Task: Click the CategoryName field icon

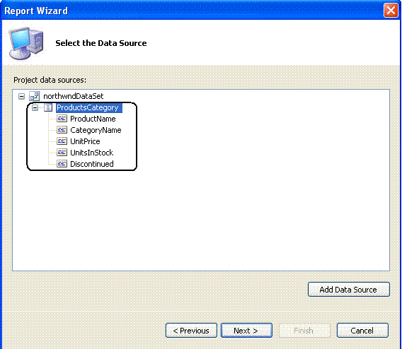Action: click(x=62, y=130)
